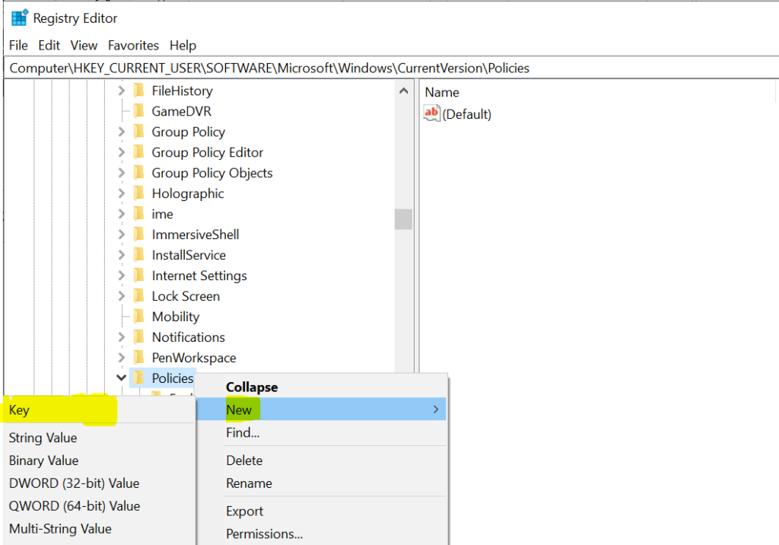Click the Registry Editor app icon in title bar
The width and height of the screenshot is (779, 545).
(x=19, y=18)
